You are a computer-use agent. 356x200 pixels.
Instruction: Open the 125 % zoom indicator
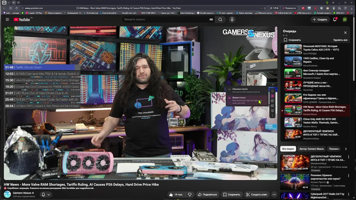tap(274, 8)
